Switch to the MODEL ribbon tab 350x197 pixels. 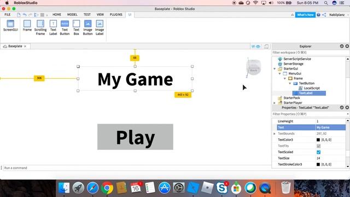point(72,15)
